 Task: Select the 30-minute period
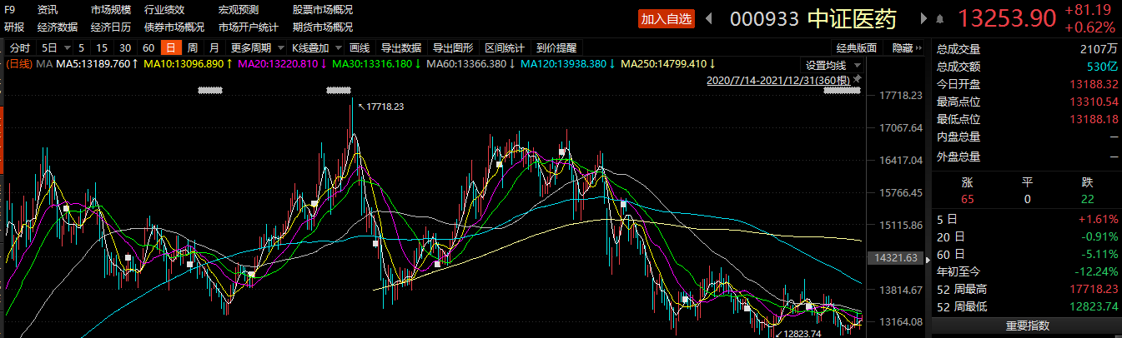[125, 47]
